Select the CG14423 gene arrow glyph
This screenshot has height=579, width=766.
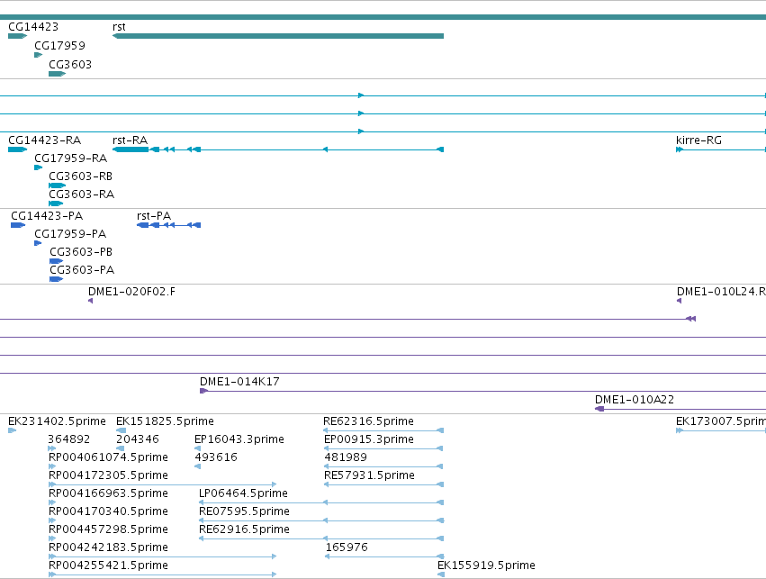click(x=18, y=36)
